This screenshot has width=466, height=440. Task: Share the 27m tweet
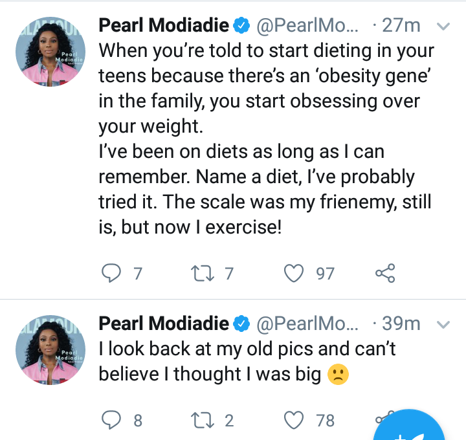click(385, 273)
